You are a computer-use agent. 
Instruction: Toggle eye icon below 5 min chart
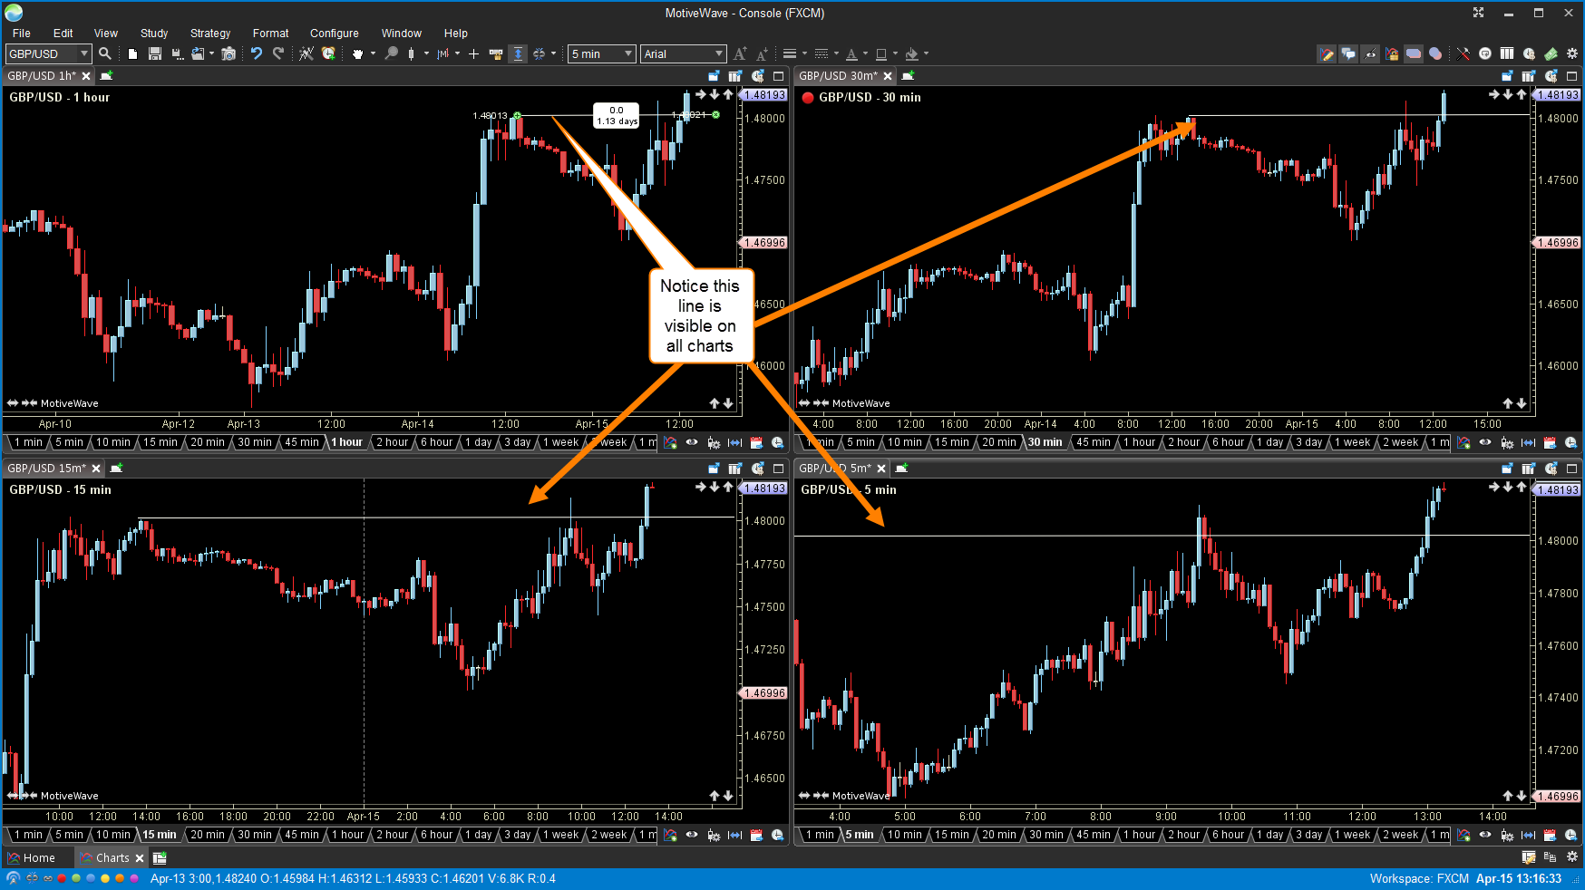pos(1485,835)
